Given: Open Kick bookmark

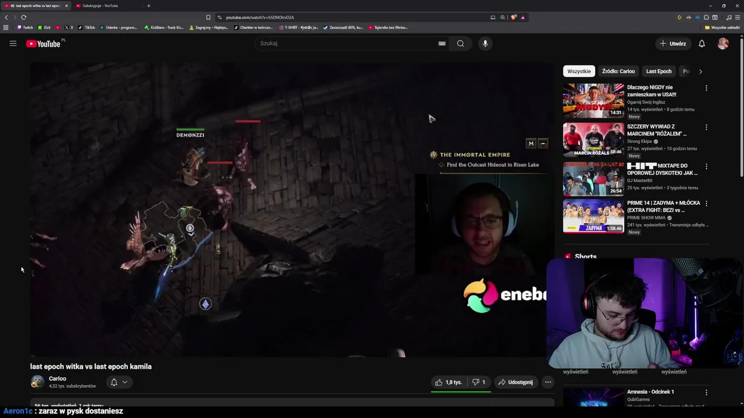Looking at the screenshot, I should pos(44,27).
